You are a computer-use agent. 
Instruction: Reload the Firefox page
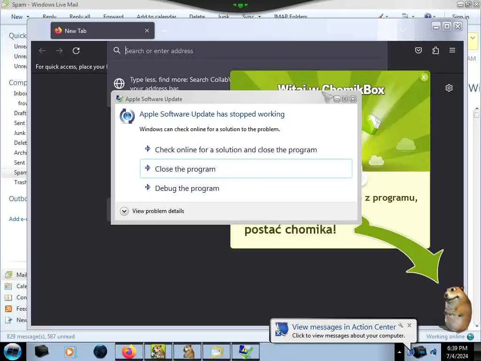coord(76,51)
